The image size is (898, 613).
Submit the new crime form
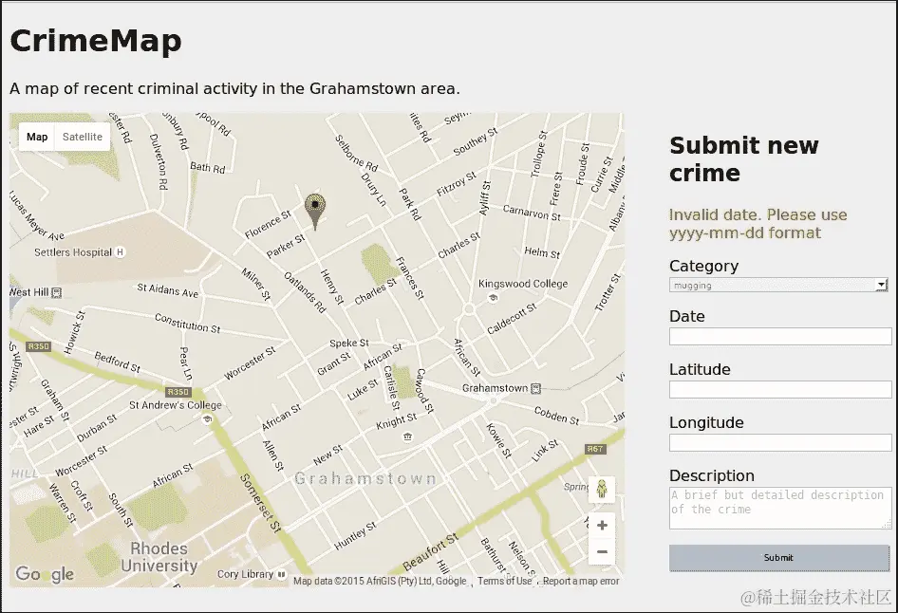(x=779, y=557)
